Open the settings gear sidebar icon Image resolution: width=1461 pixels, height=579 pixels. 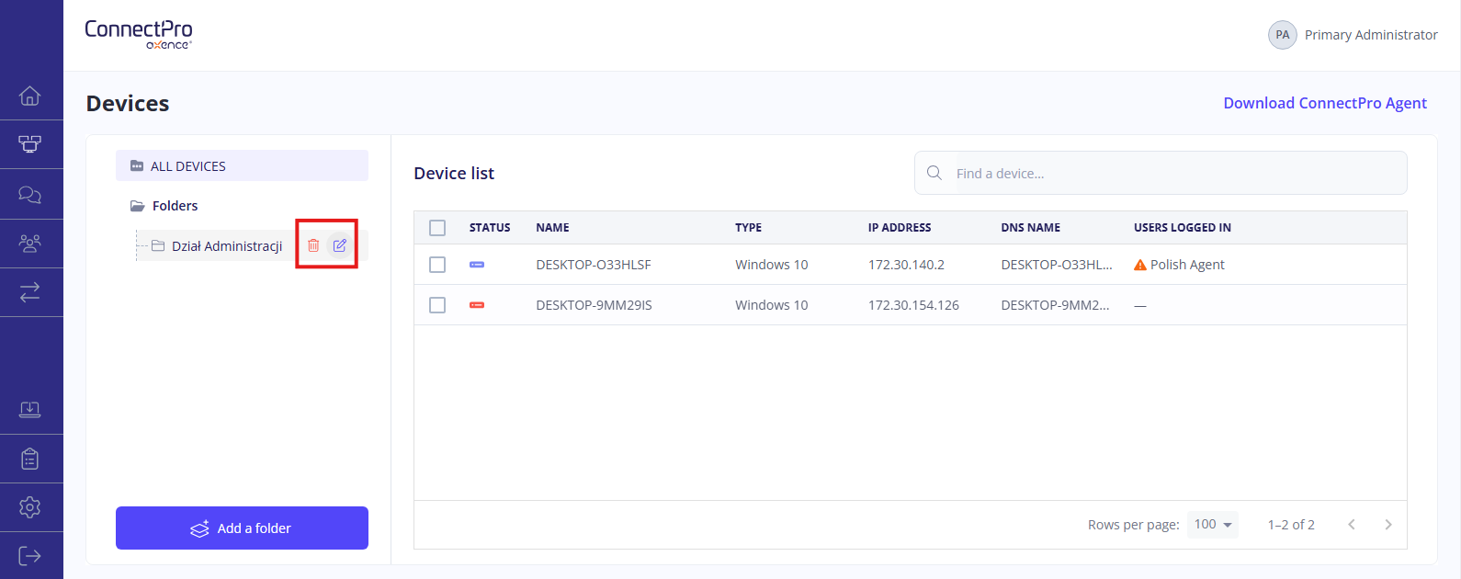[x=30, y=507]
